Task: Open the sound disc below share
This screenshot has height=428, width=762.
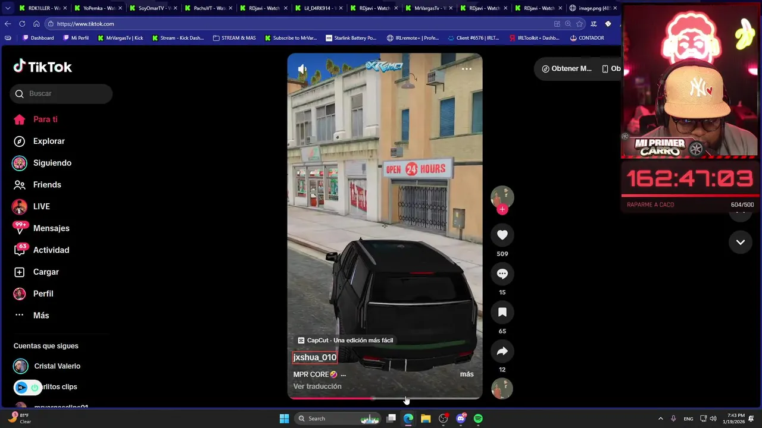Action: click(502, 389)
